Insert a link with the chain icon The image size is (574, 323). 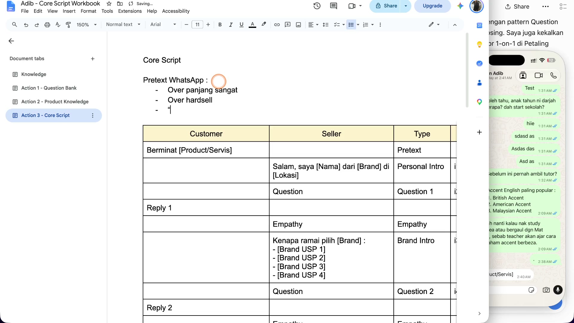(x=277, y=25)
